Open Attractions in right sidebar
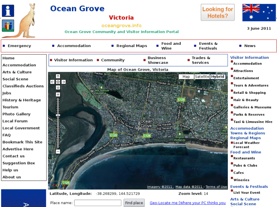Screen dimensions: 277x207 click(243, 71)
